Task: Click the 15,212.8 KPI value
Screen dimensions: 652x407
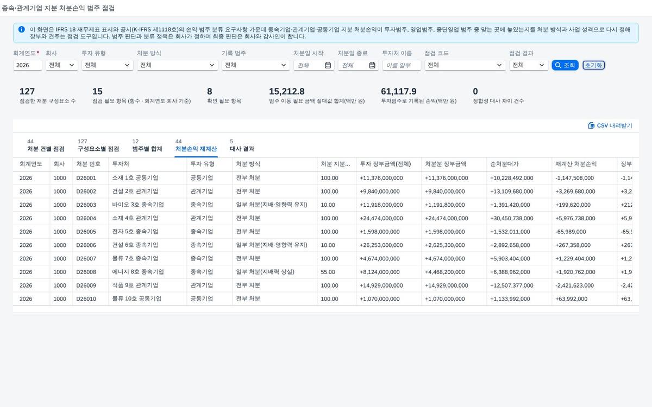Action: pos(287,91)
